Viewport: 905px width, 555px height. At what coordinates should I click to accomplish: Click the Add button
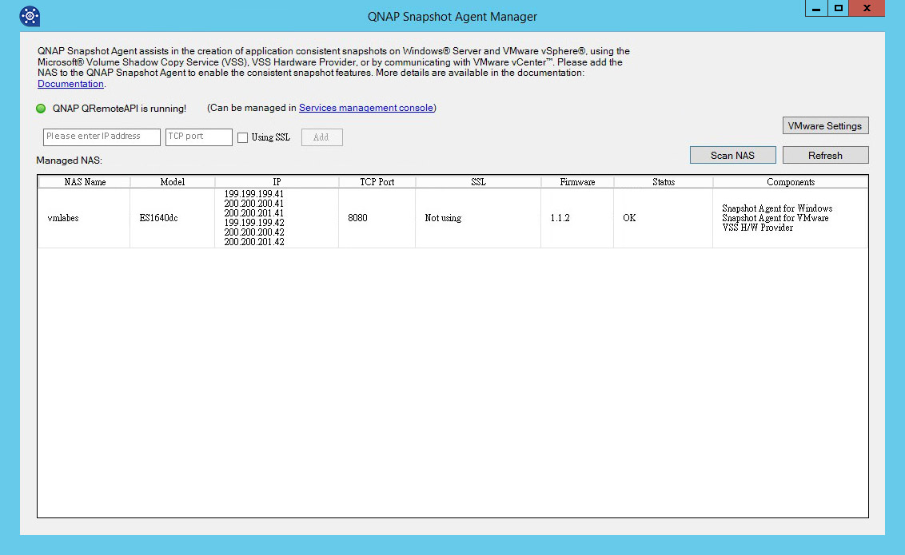pyautogui.click(x=321, y=137)
